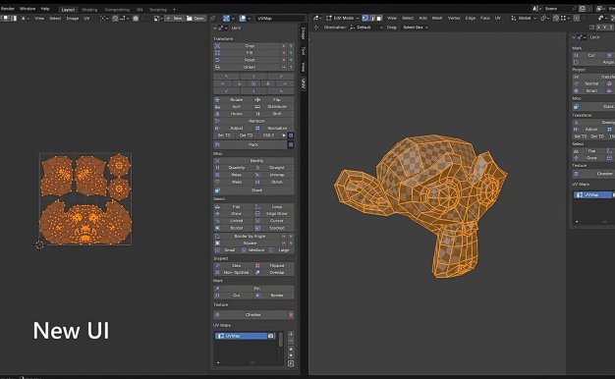This screenshot has height=379, width=615.
Task: Click the New image button
Action: 174,19
